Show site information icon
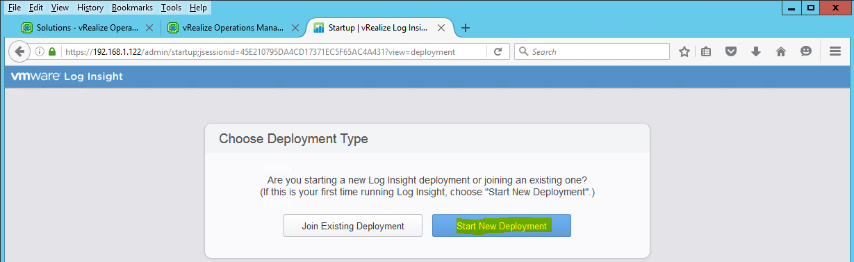The image size is (854, 262). (40, 51)
